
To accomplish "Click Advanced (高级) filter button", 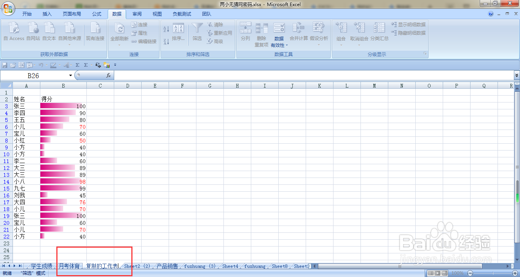I will click(x=215, y=42).
